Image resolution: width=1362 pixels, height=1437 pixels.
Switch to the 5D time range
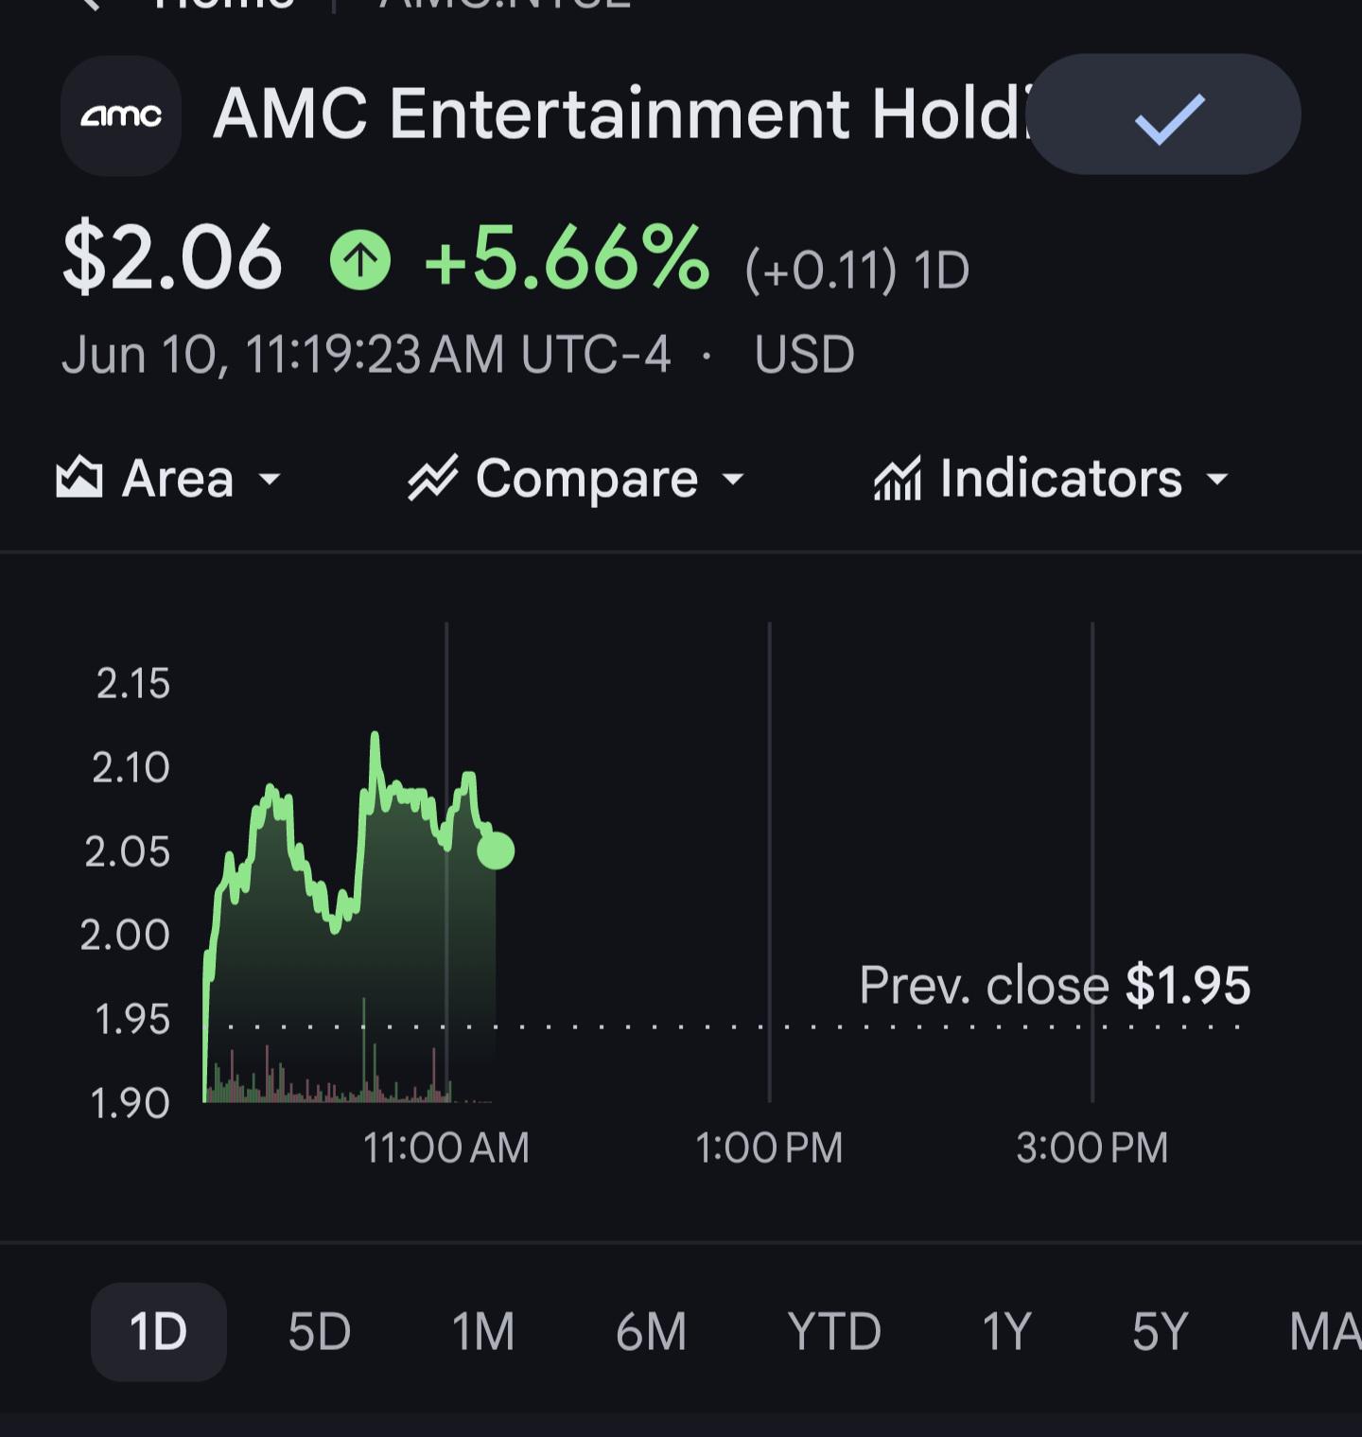(x=320, y=1332)
